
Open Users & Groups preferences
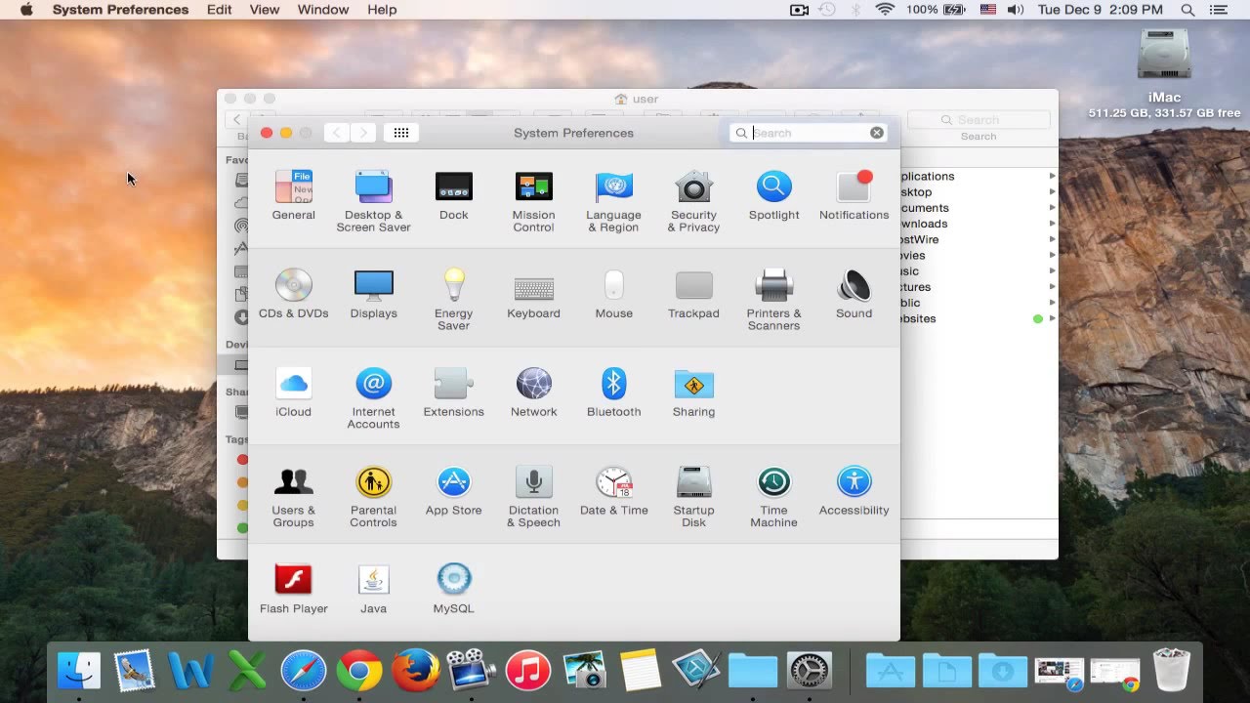[293, 497]
